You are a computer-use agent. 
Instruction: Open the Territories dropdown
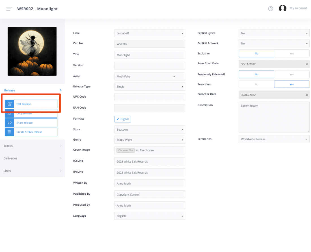[274, 139]
